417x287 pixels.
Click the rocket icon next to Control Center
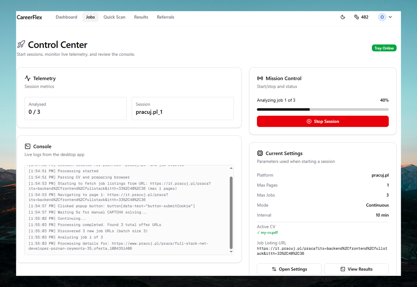[21, 44]
